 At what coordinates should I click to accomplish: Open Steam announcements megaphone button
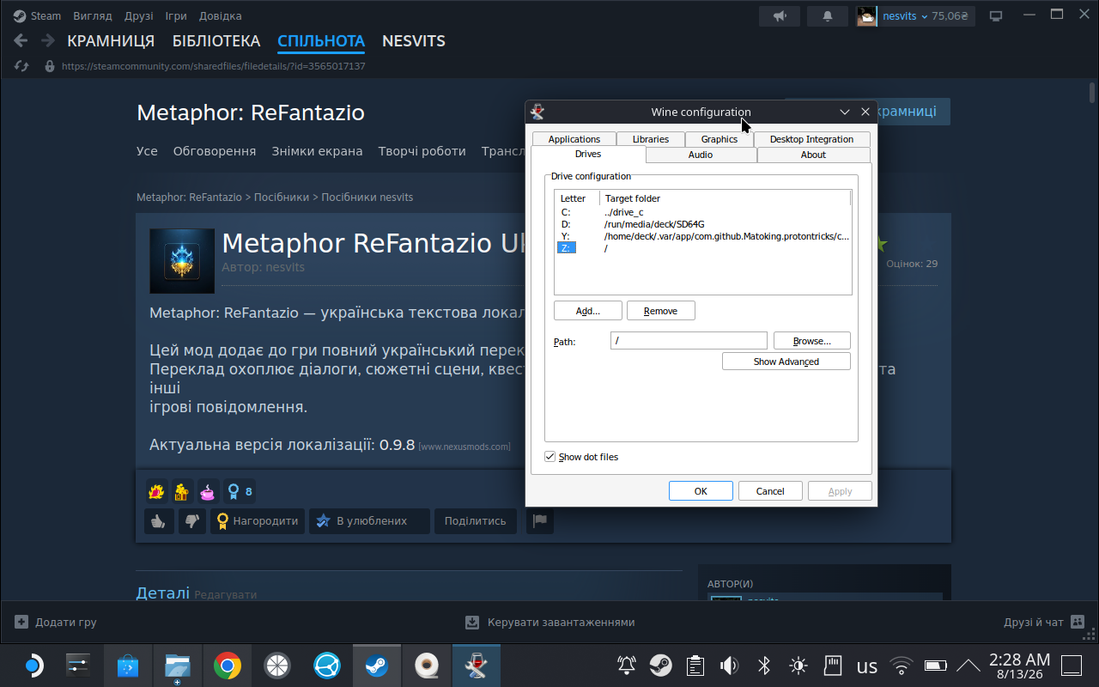click(x=780, y=16)
